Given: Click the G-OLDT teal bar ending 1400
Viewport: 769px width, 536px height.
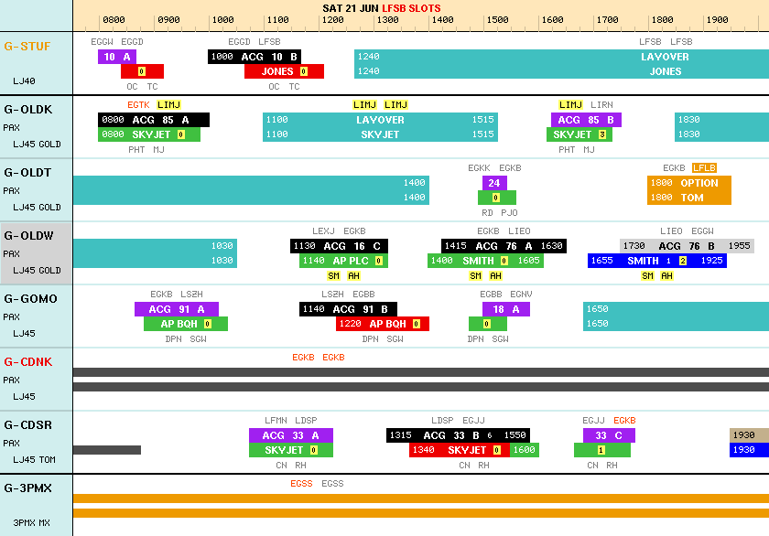Looking at the screenshot, I should 251,183.
